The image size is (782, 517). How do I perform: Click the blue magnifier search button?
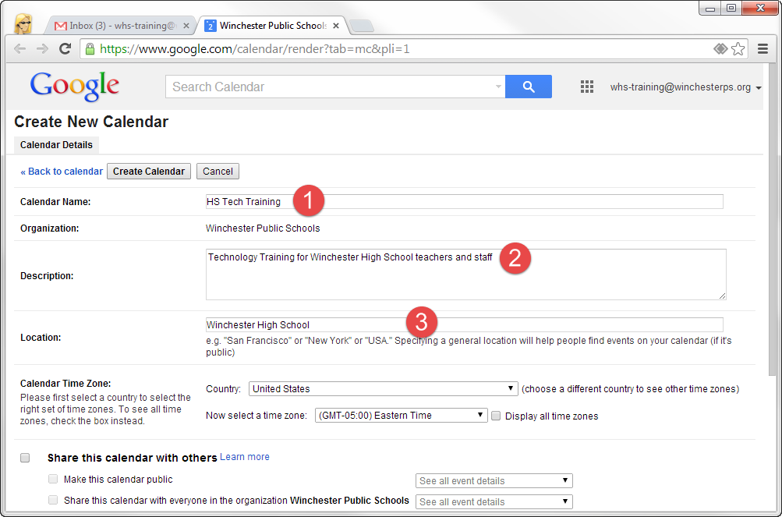(529, 87)
